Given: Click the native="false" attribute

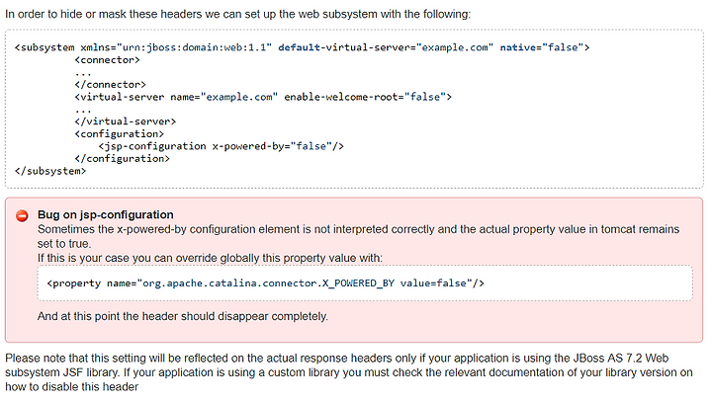Looking at the screenshot, I should click(x=541, y=47).
